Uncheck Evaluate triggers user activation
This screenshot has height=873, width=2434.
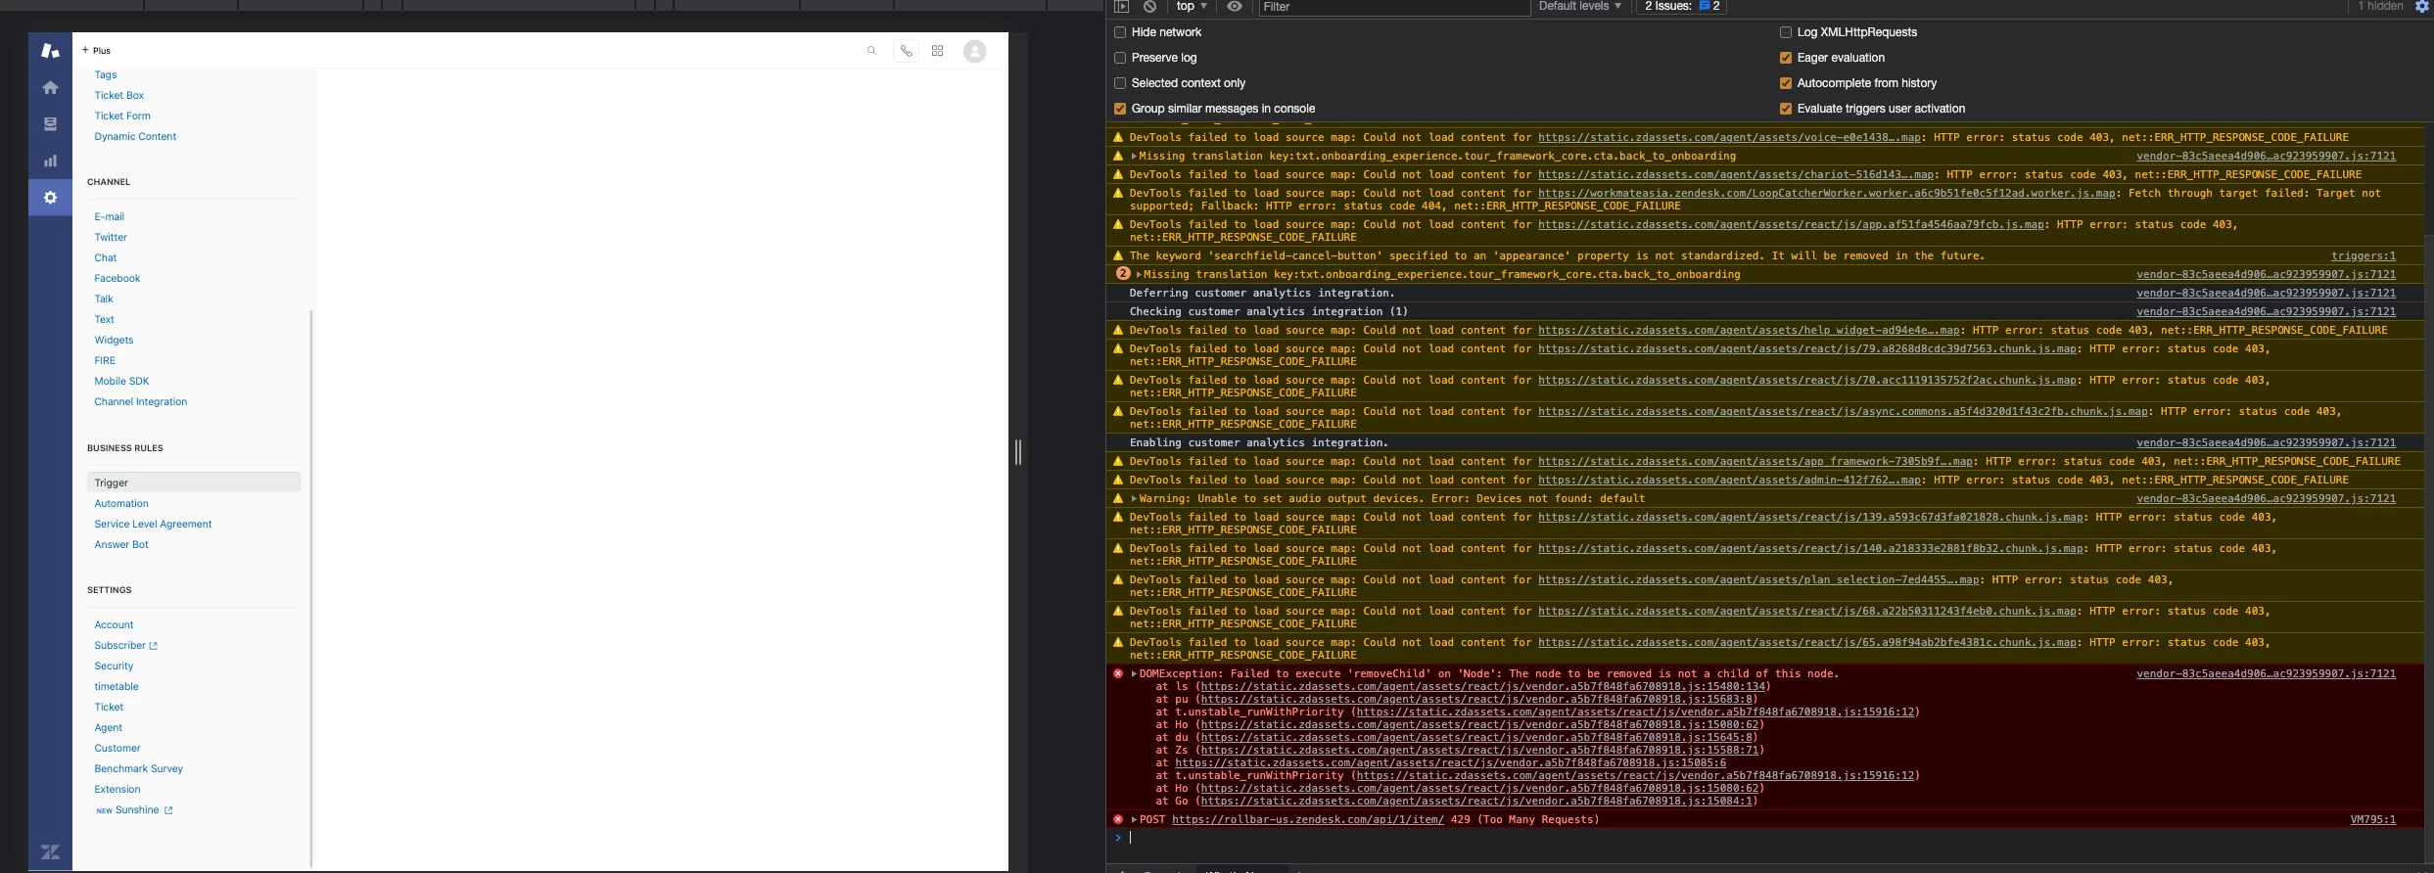pos(1786,109)
